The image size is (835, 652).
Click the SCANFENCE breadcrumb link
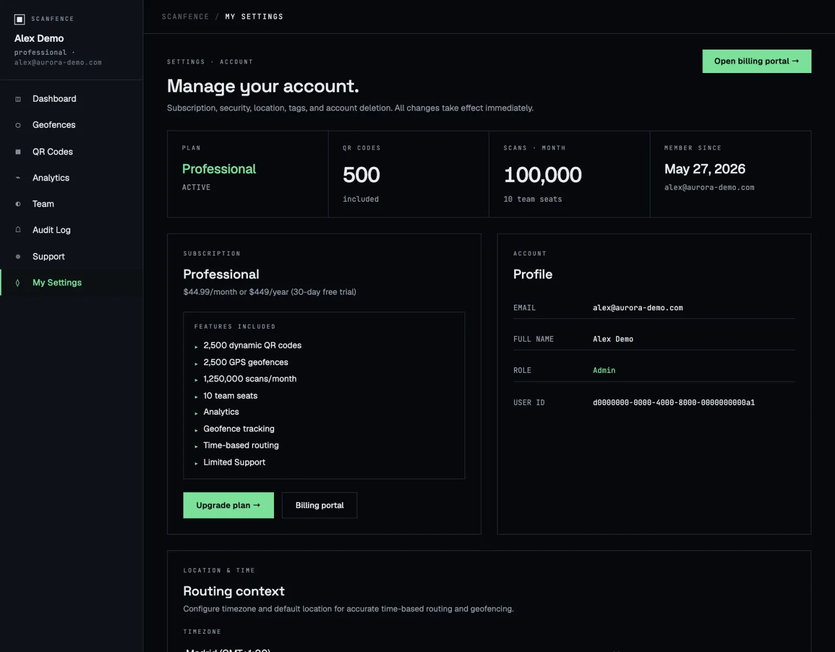[x=185, y=17]
